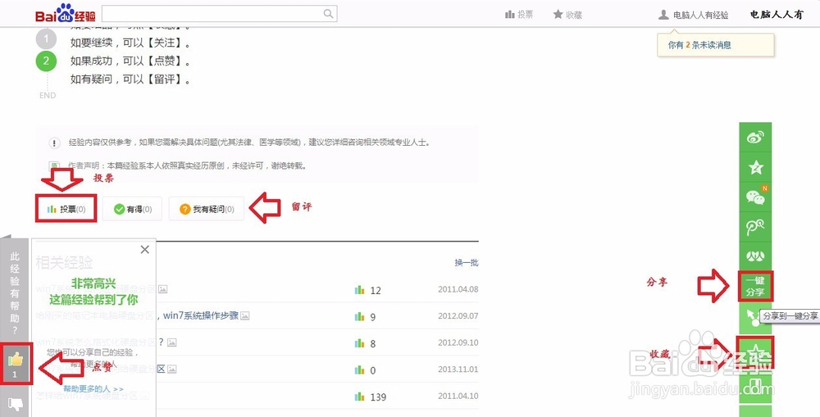Share to Sina Weibo via sidebar icon
This screenshot has height=417, width=820.
click(x=755, y=138)
